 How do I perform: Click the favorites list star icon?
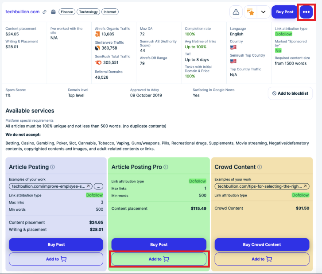[250, 12]
